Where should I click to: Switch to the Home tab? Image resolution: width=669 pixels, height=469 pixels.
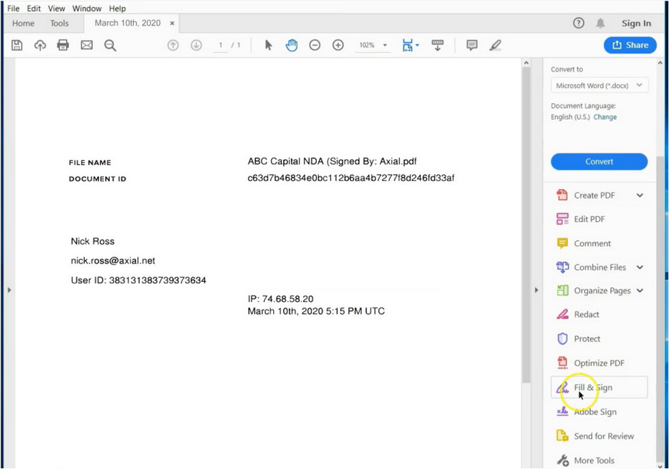point(23,23)
